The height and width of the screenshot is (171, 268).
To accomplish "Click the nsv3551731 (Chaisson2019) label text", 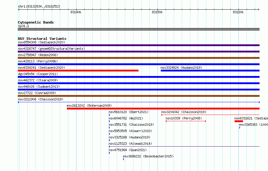I will (x=131, y=125).
